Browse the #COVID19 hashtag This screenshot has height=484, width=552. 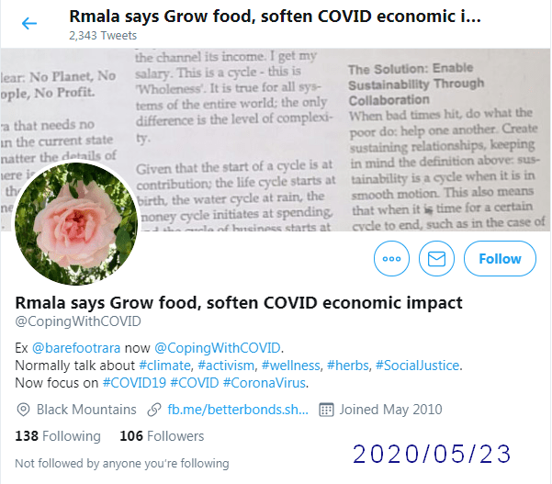pos(134,383)
